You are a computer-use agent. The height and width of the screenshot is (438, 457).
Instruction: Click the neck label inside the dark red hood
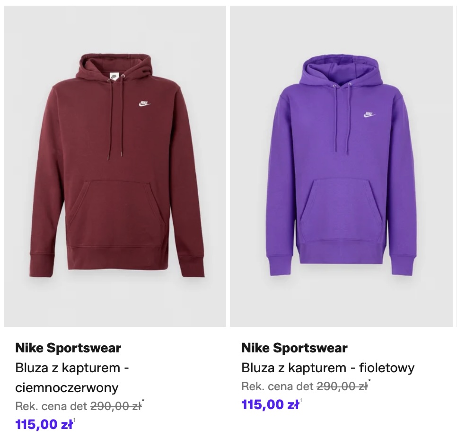tap(114, 75)
